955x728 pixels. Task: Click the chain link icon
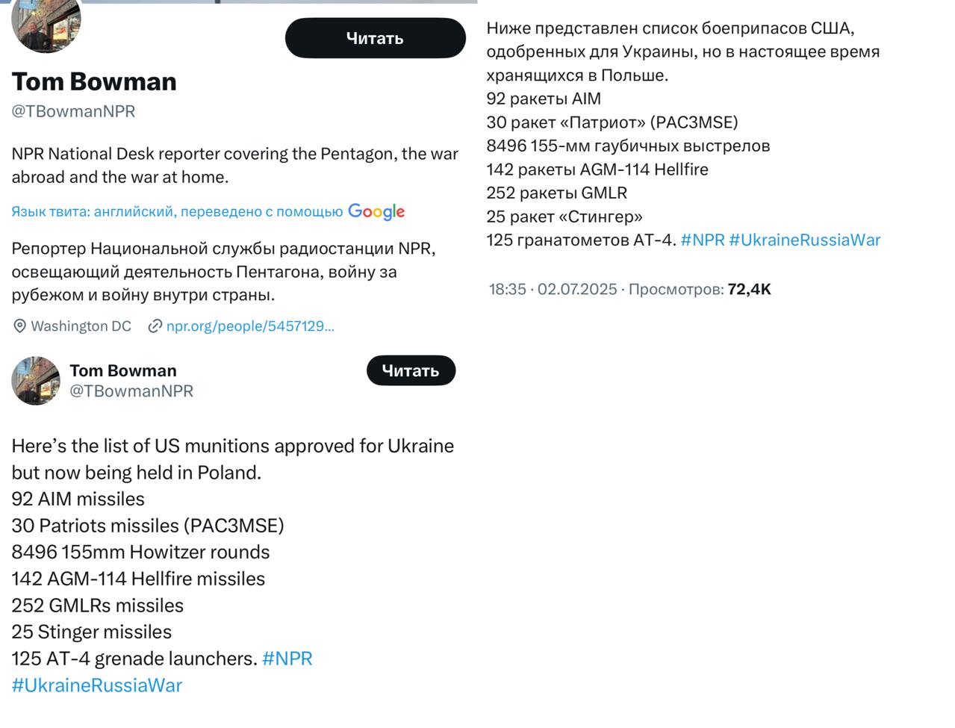coord(155,326)
